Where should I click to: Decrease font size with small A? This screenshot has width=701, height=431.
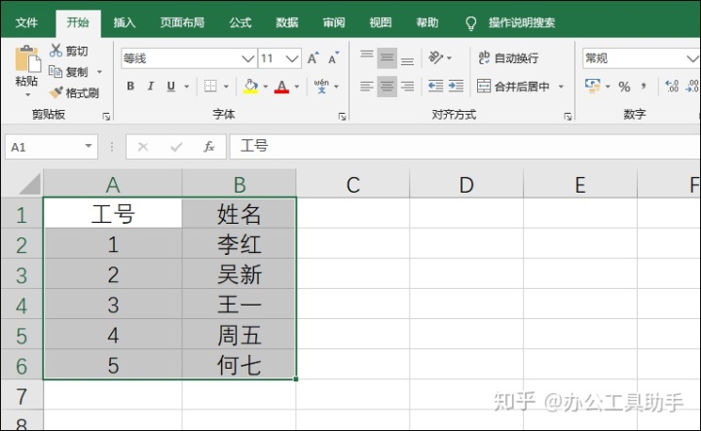click(334, 58)
